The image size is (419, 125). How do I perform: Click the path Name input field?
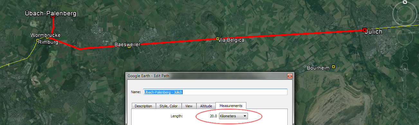[215, 92]
